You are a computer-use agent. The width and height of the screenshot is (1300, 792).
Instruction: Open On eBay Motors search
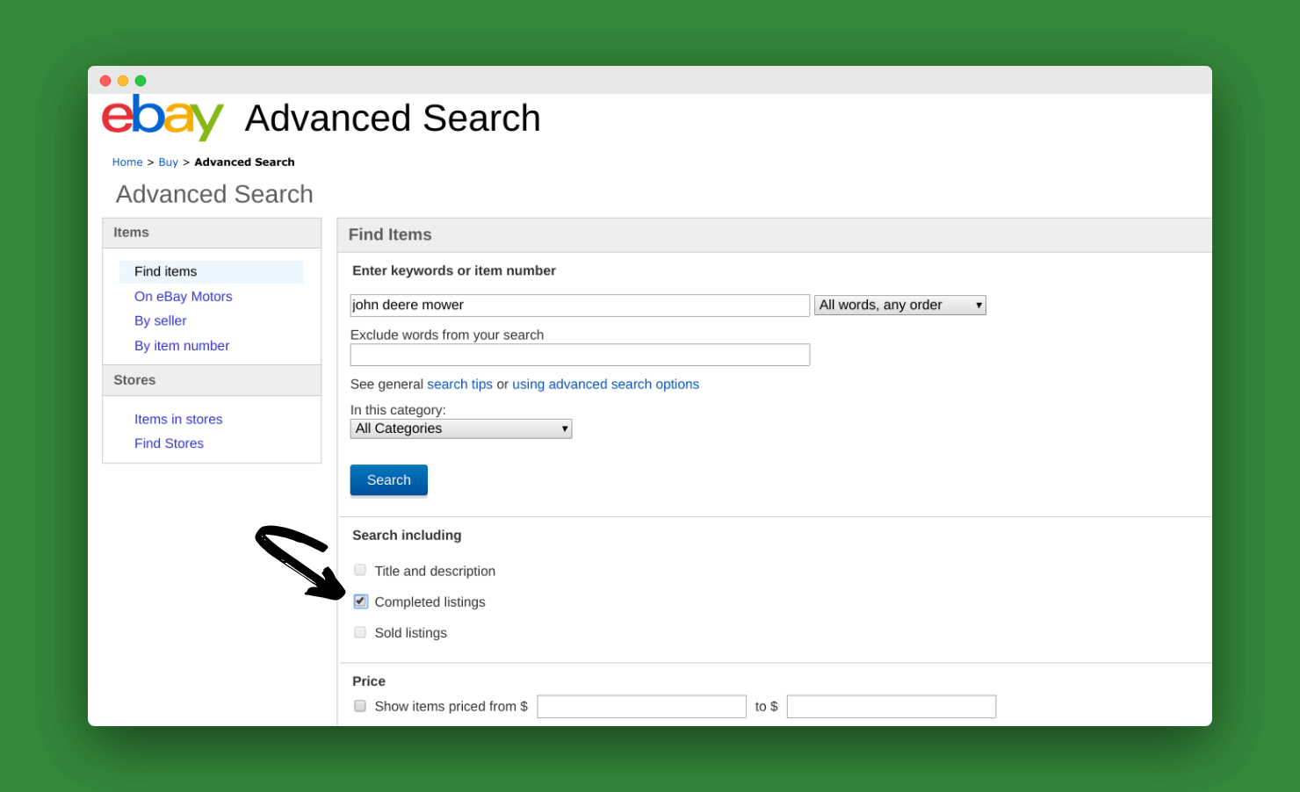(184, 297)
